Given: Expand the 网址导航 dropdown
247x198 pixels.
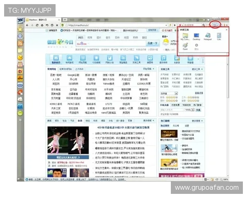Looking at the screenshot, I should coord(149,69).
